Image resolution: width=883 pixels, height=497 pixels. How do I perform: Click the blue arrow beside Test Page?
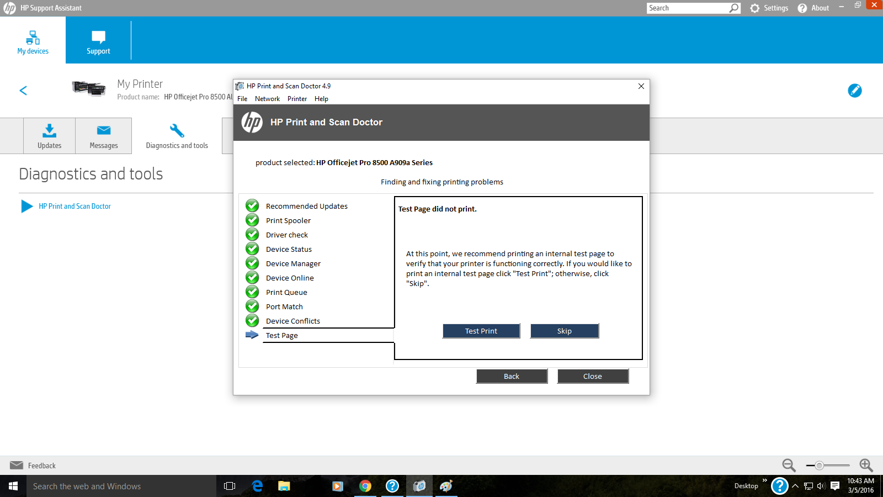(x=252, y=335)
